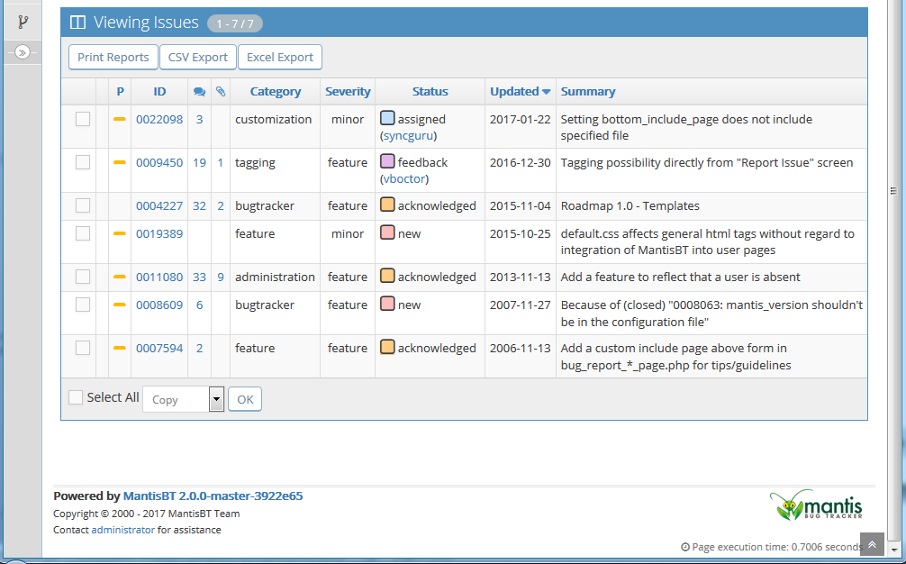
Task: Enable the Select All checkbox
Action: click(x=76, y=397)
